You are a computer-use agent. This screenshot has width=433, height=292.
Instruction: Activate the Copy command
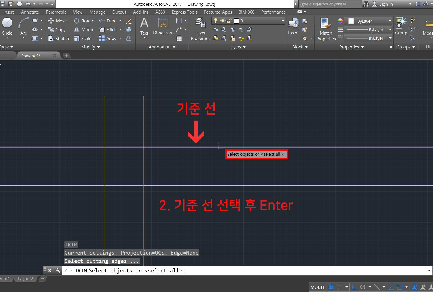[57, 29]
